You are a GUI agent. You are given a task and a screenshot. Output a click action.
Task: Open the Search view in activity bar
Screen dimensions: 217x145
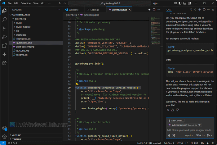[x=4, y=20]
